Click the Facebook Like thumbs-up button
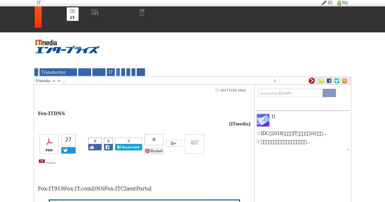Screen dimensions: 385x202 point(95,147)
